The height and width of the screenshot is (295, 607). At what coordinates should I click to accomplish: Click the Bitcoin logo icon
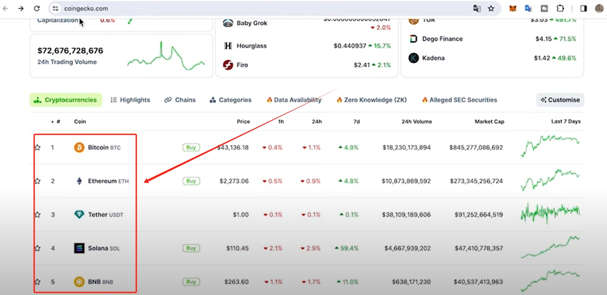(79, 147)
